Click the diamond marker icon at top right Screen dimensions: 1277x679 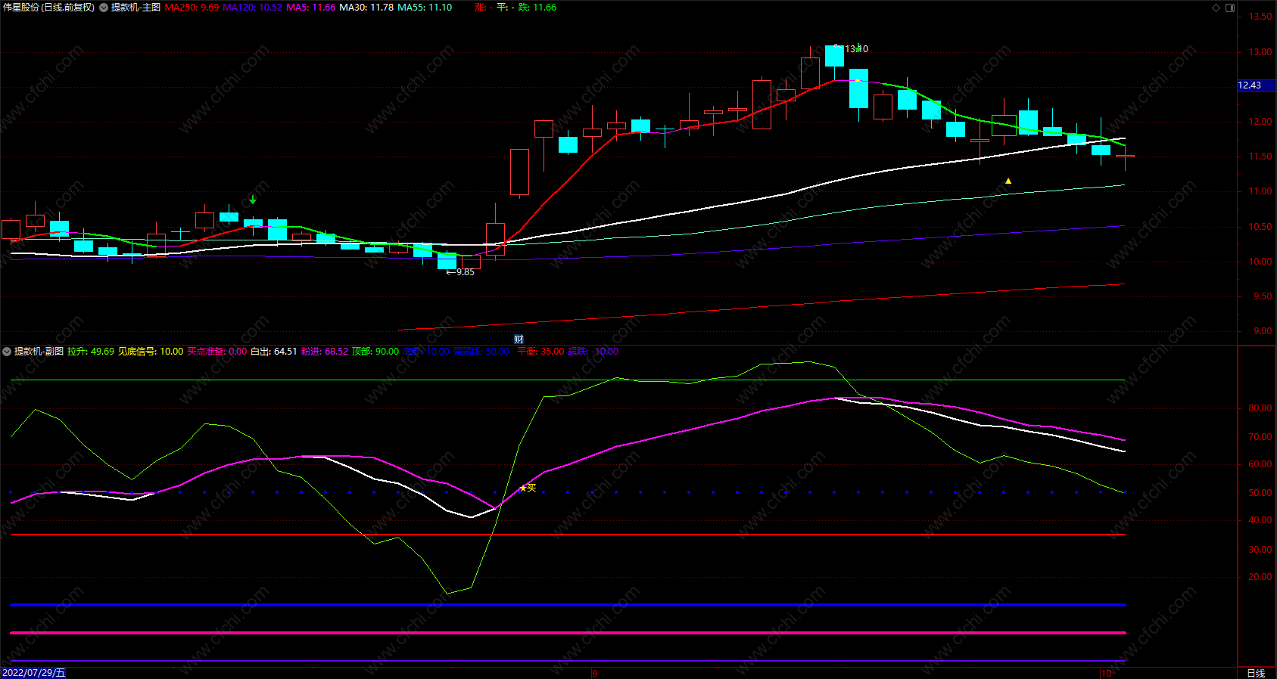[x=1216, y=8]
